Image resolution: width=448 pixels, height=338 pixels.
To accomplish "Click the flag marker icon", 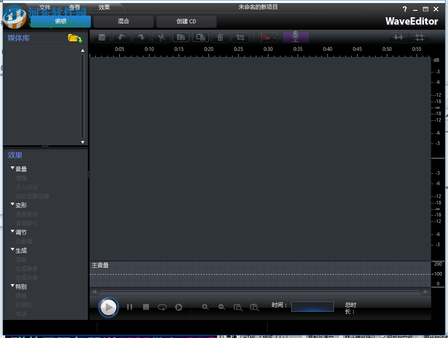I will point(265,37).
